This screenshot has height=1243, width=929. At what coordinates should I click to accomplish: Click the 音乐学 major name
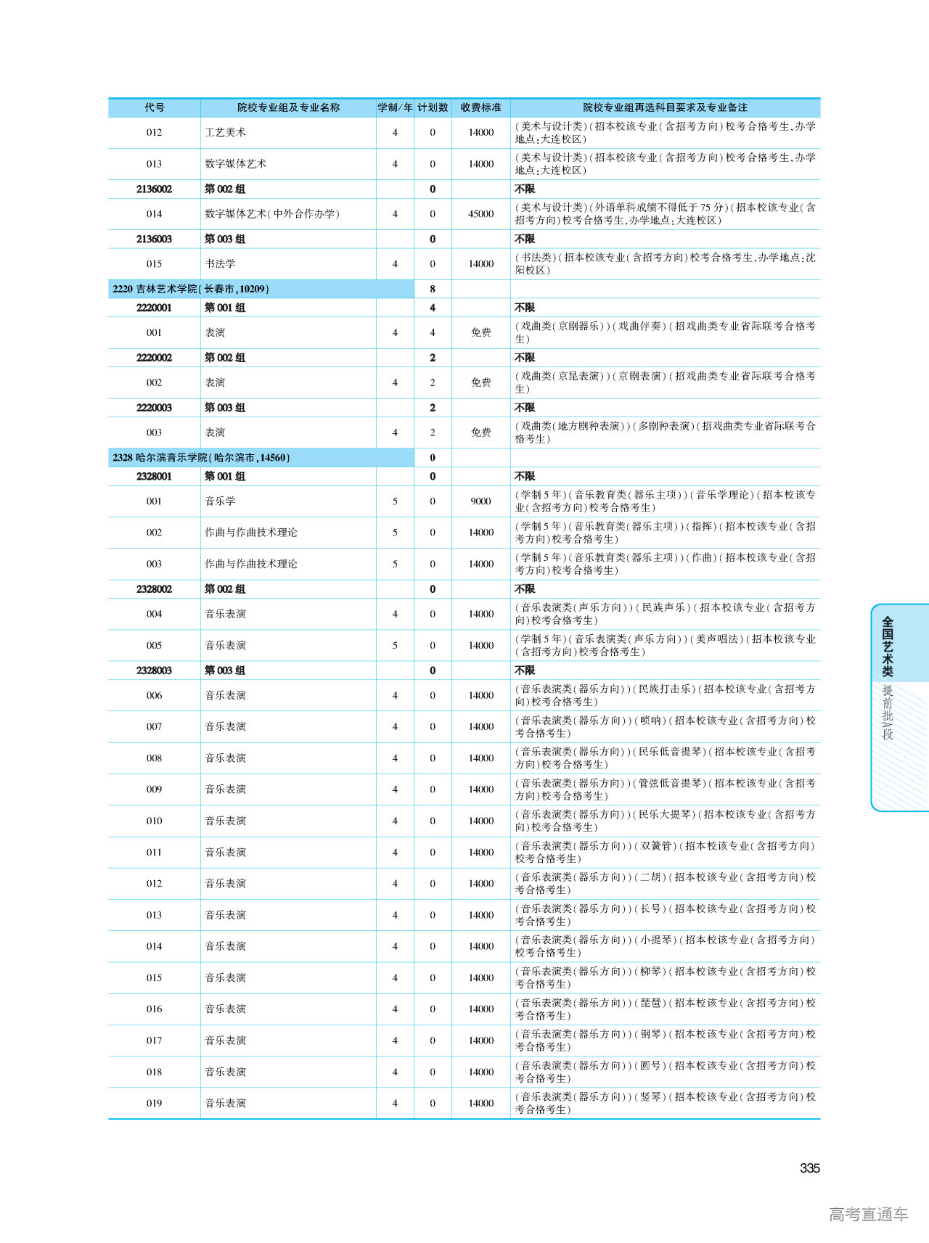(x=220, y=501)
